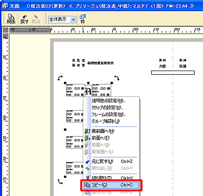Choose フレームの設定(W)... from context menu
The height and width of the screenshot is (196, 203).
click(109, 115)
